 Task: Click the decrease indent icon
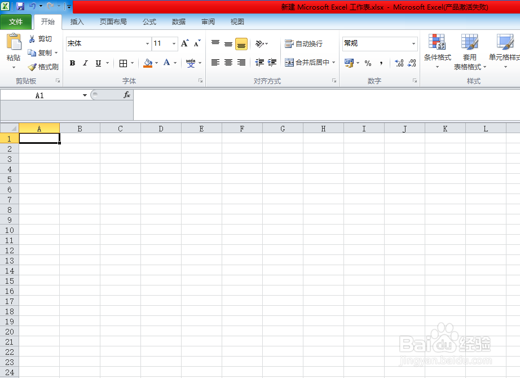(x=259, y=63)
